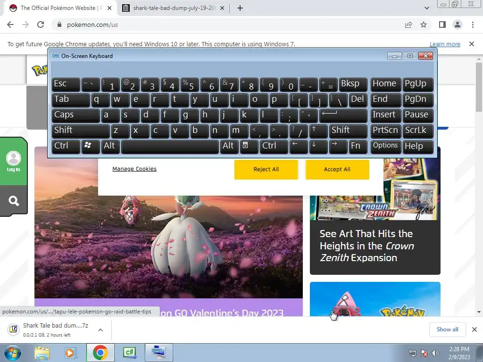Reload the Pokémon page
This screenshot has height=362, width=483.
point(41,25)
